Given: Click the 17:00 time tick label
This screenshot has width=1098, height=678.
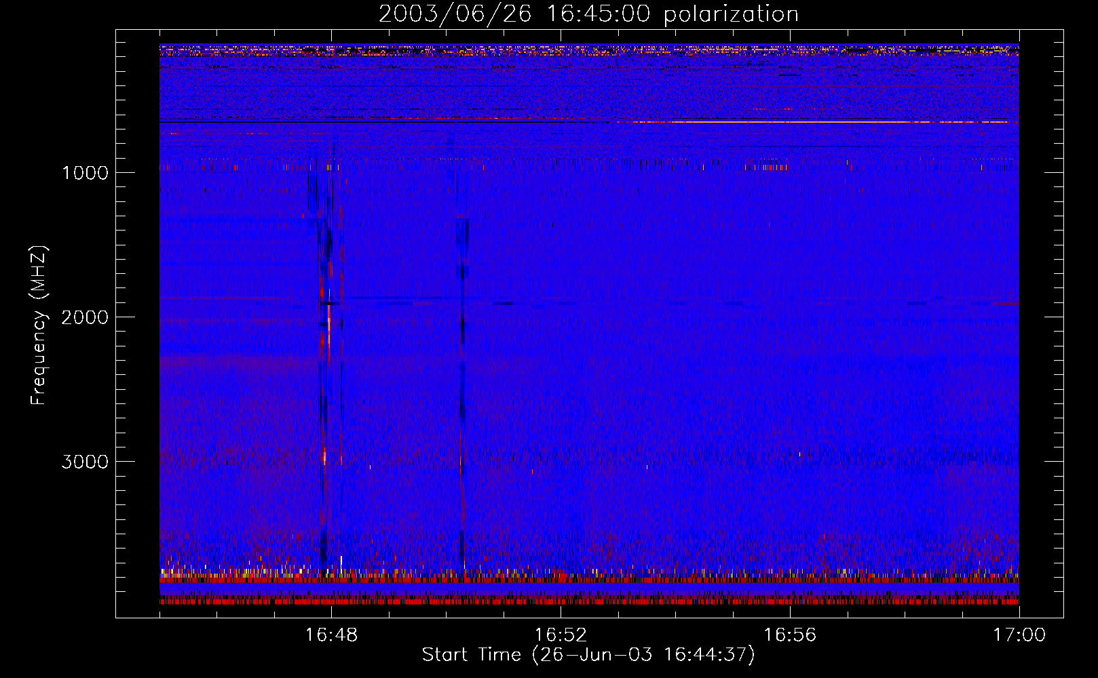Looking at the screenshot, I should click(x=1019, y=635).
